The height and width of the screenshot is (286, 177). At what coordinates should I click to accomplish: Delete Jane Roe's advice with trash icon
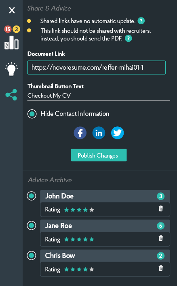coord(160,238)
